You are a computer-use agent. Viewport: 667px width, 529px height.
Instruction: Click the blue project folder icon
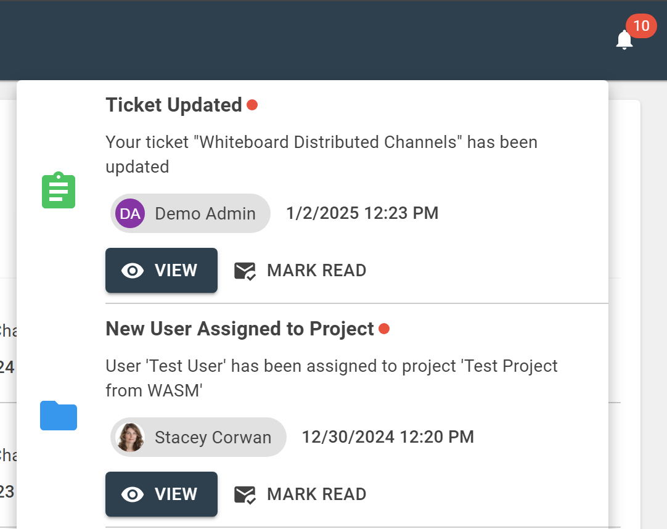coord(59,415)
